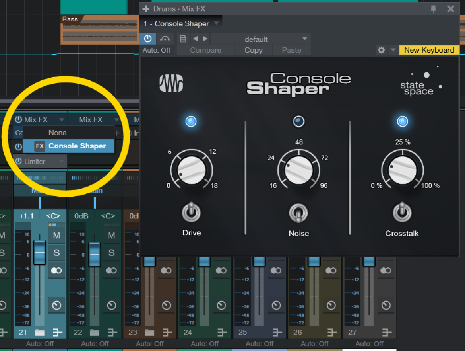The image size is (465, 351).
Task: Mute channel 22 with the M button
Action: [x=112, y=236]
